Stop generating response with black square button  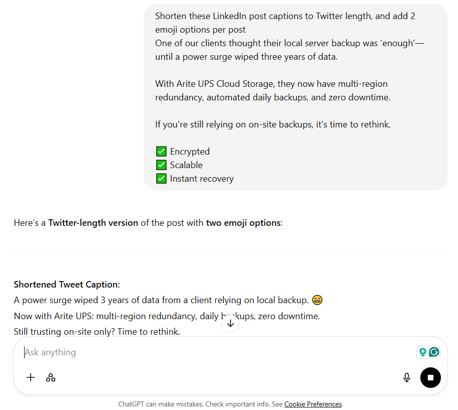430,377
